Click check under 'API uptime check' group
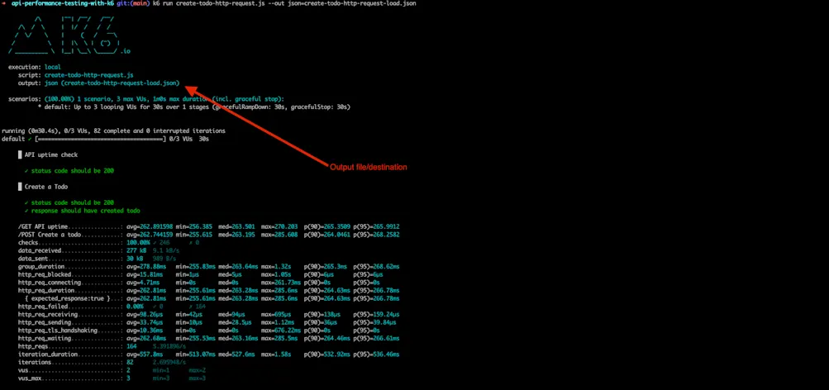 69,171
